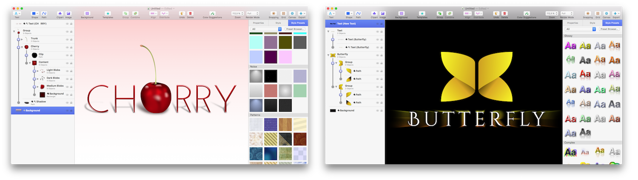Switch to Style tab in Cherry window
The height and width of the screenshot is (180, 638).
[x=278, y=22]
